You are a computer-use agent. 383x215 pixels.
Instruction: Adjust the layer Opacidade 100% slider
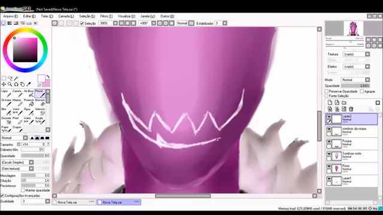(x=355, y=85)
